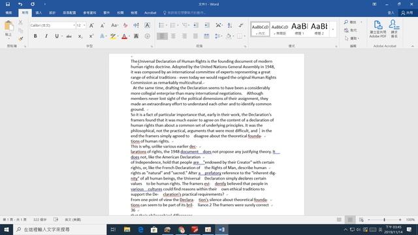The image size is (418, 235).
Task: Open File Explorer from the taskbar
Action: pyautogui.click(x=127, y=229)
